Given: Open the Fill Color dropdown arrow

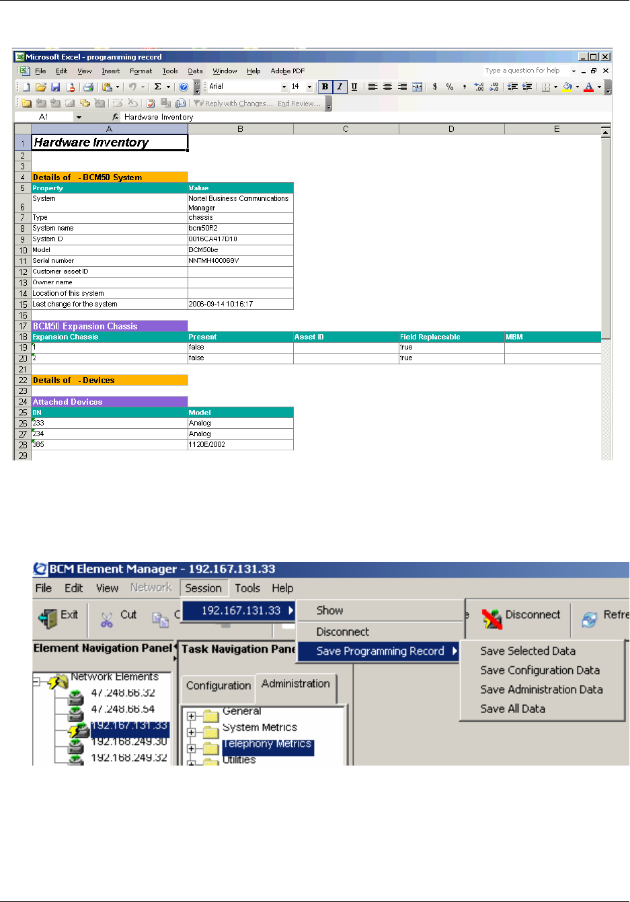Looking at the screenshot, I should pos(577,87).
